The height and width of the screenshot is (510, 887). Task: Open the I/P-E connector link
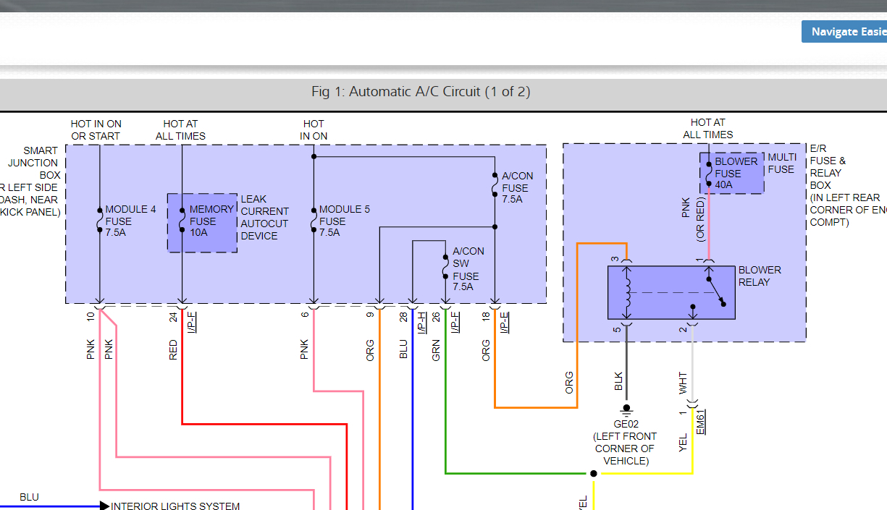505,322
